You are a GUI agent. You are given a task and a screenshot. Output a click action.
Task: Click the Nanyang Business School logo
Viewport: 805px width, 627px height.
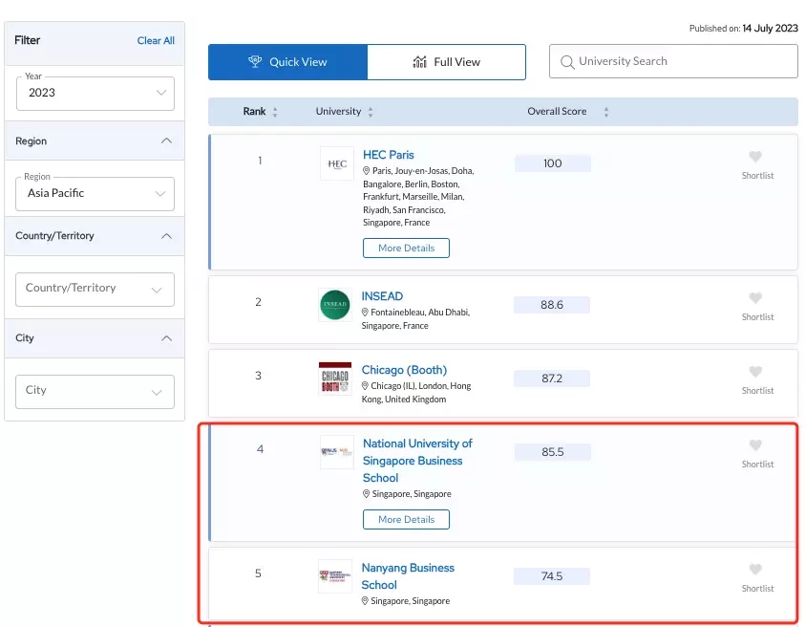(335, 576)
